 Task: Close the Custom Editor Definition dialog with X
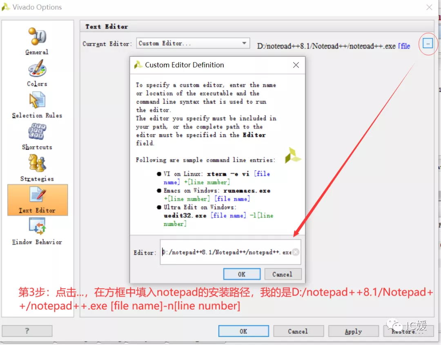point(296,65)
